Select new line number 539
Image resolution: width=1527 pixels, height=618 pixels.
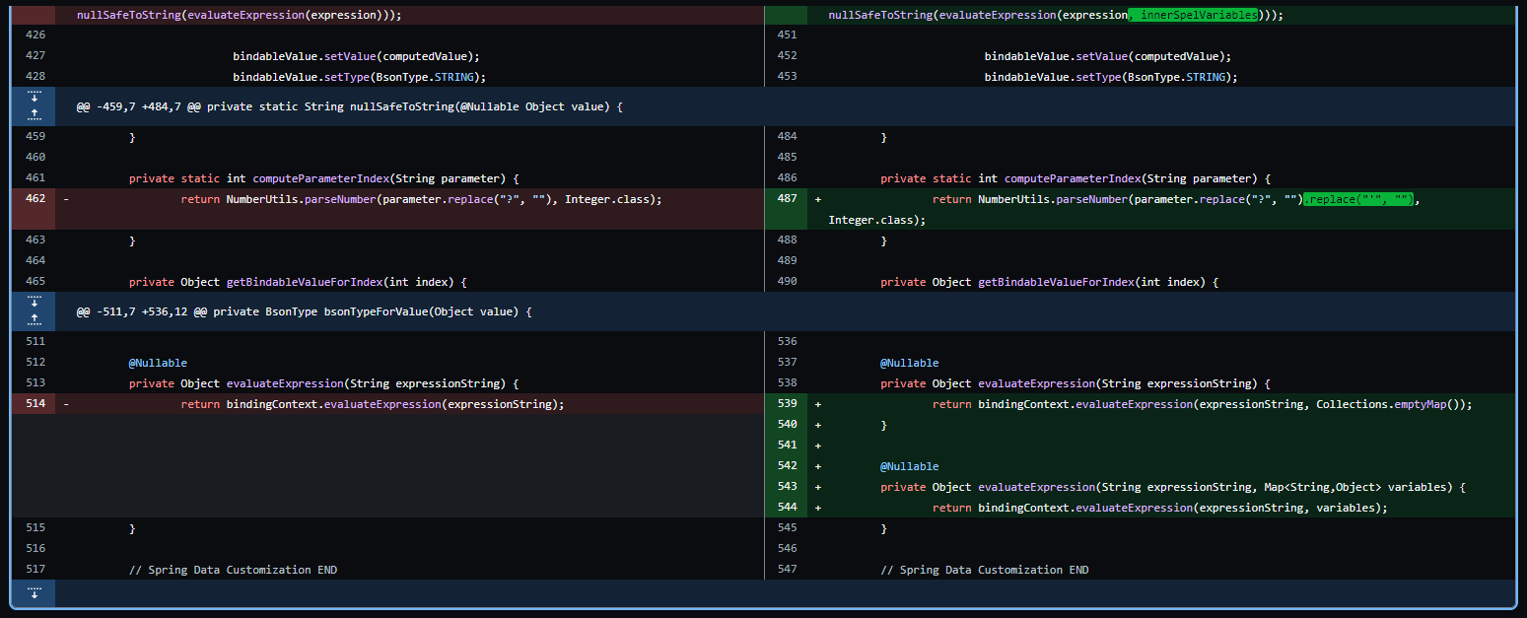(786, 403)
